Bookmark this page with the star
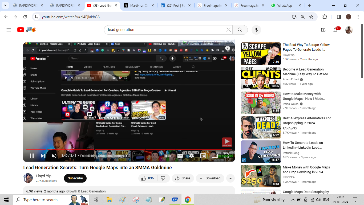The height and width of the screenshot is (205, 364). (x=311, y=17)
